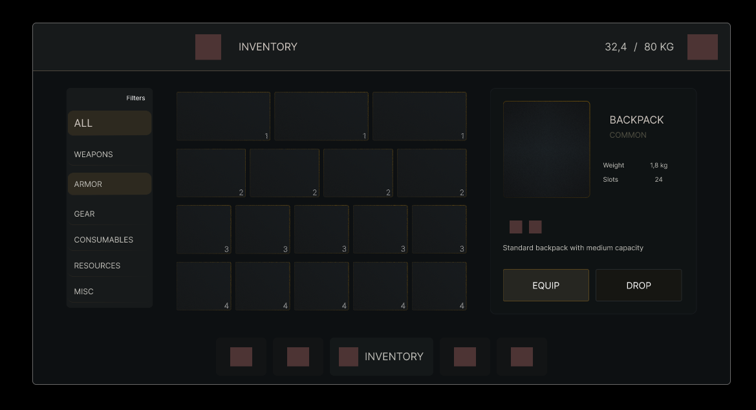
Task: Select the first item slot numbered 1
Action: (x=223, y=116)
